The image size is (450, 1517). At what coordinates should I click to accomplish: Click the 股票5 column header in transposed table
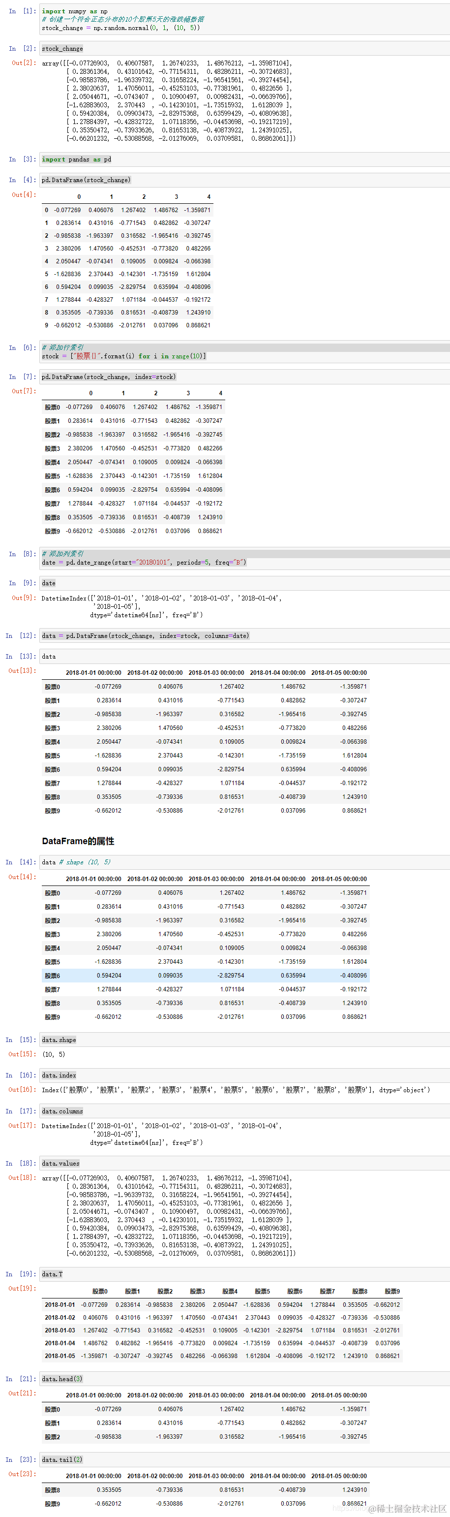coord(262,1292)
